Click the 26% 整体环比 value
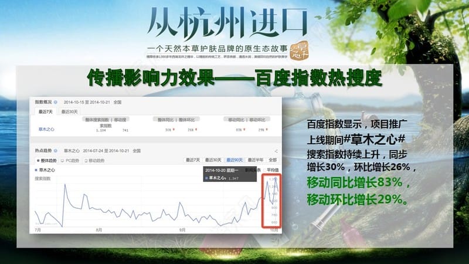The width and height of the screenshot is (469, 264). (x=192, y=130)
